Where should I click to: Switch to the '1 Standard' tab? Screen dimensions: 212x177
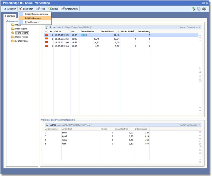point(10,16)
